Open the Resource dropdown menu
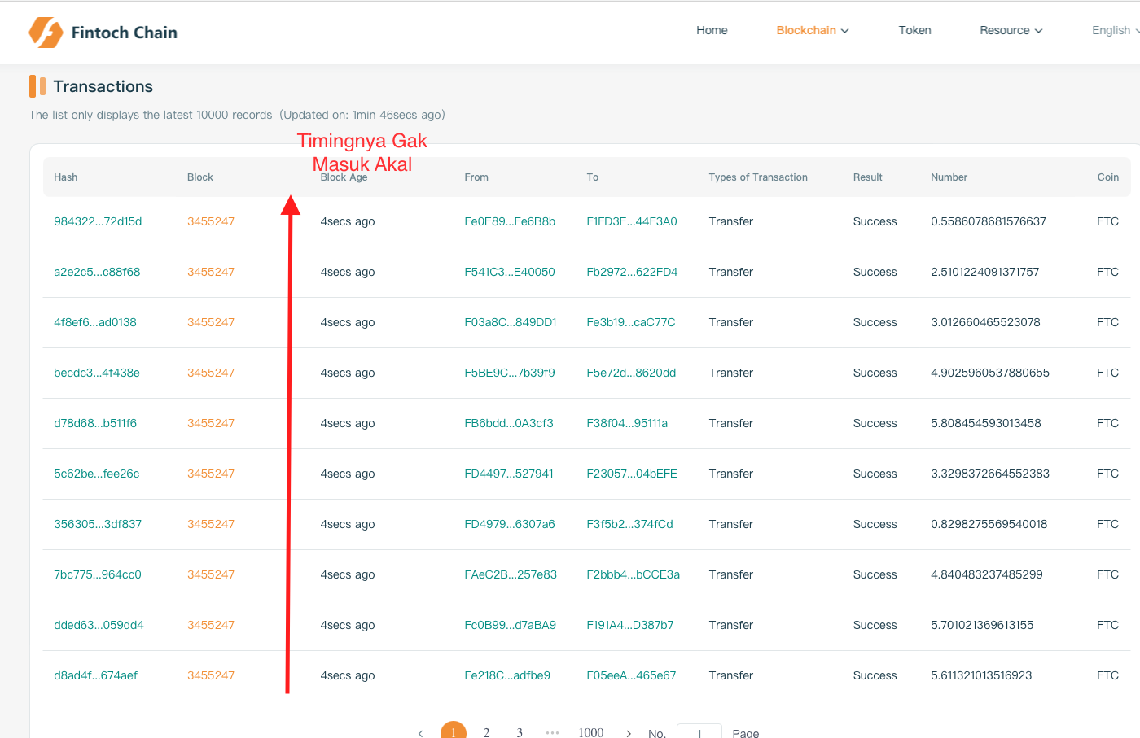This screenshot has height=738, width=1140. point(1011,30)
